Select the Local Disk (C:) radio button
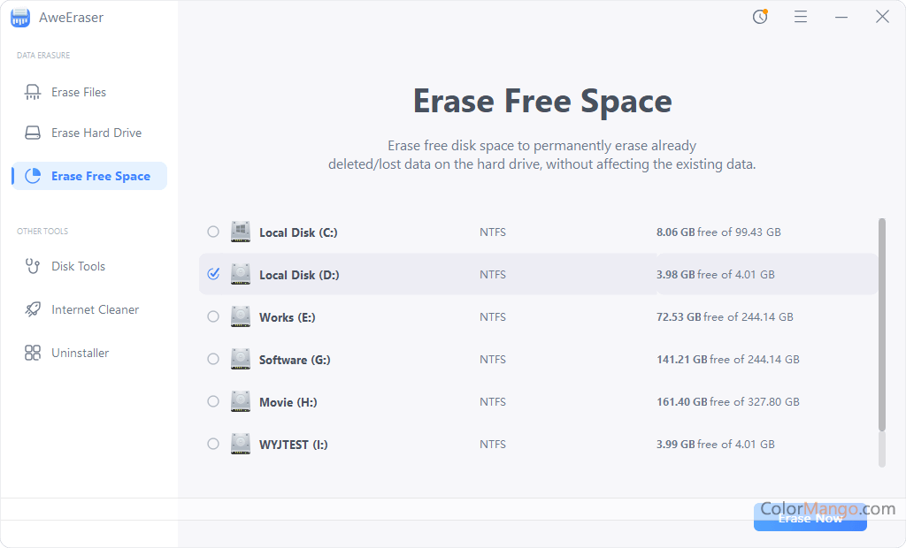The image size is (906, 548). coord(213,232)
